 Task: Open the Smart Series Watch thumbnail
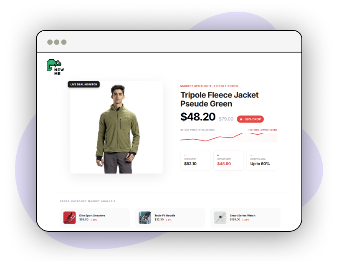click(220, 218)
